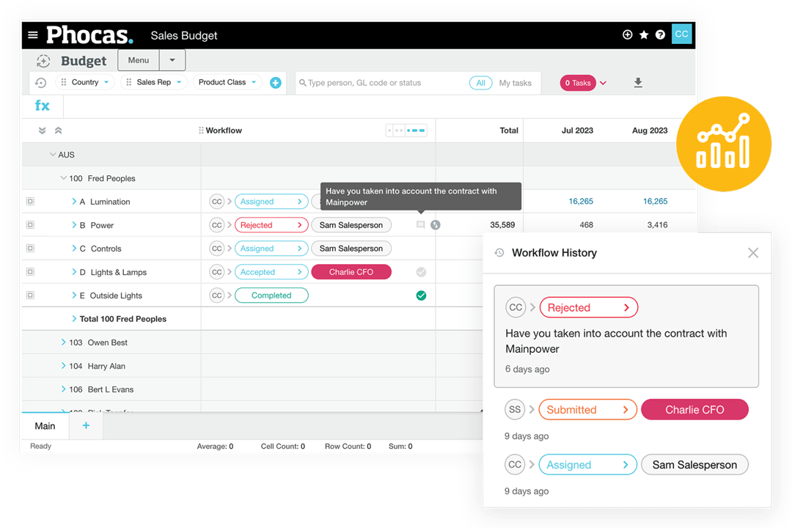Image resolution: width=792 pixels, height=528 pixels.
Task: Click the workflow history clock icon on Power row
Action: [x=436, y=224]
